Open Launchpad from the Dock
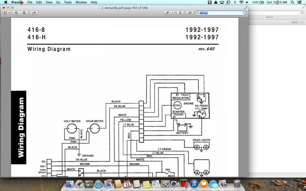 (79, 184)
